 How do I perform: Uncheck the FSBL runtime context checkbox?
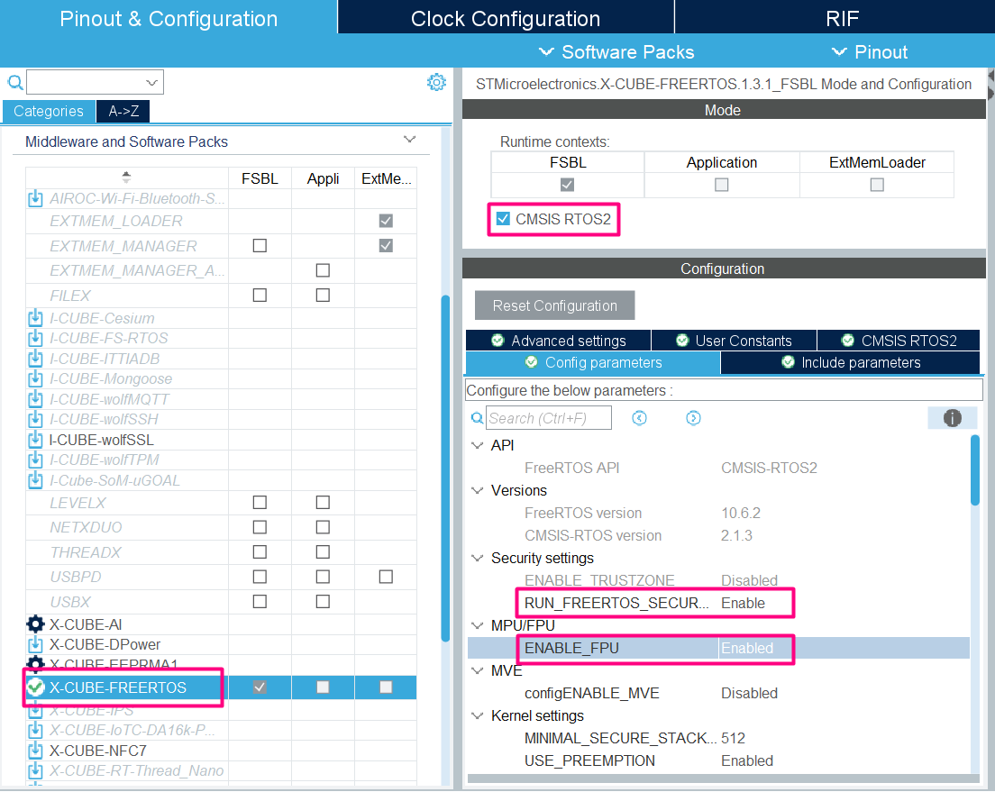pos(566,184)
